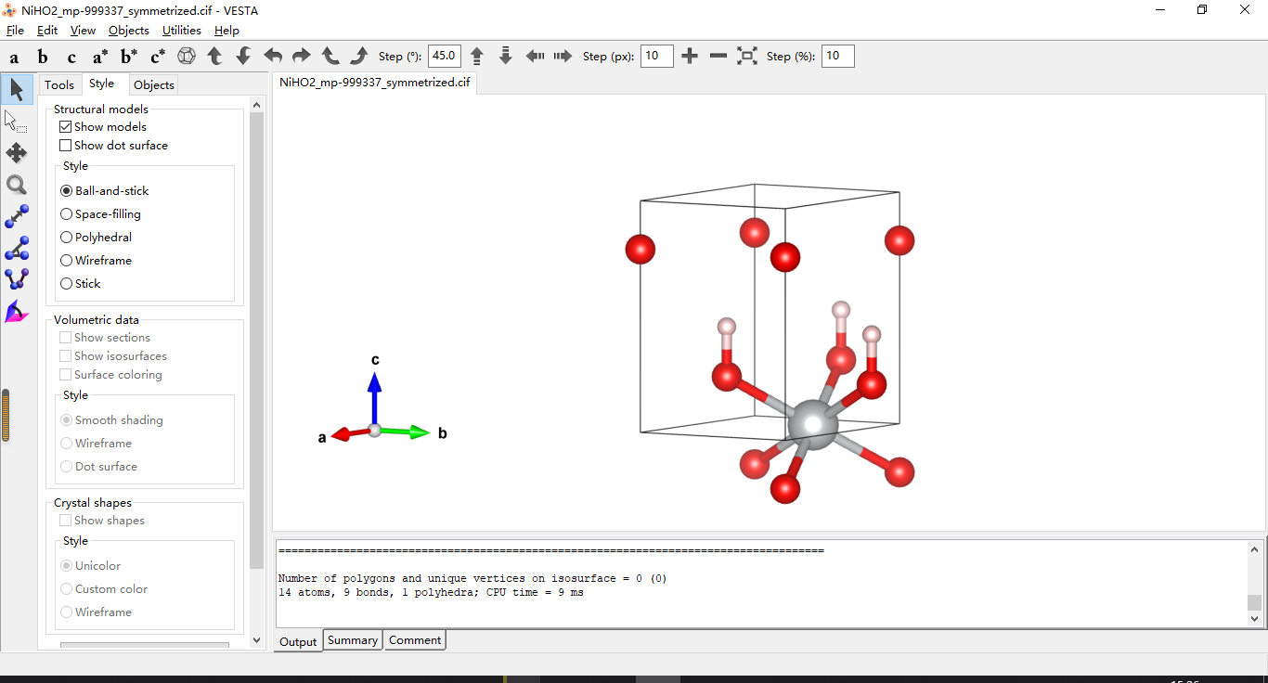Translate the structure downward

[x=506, y=57]
